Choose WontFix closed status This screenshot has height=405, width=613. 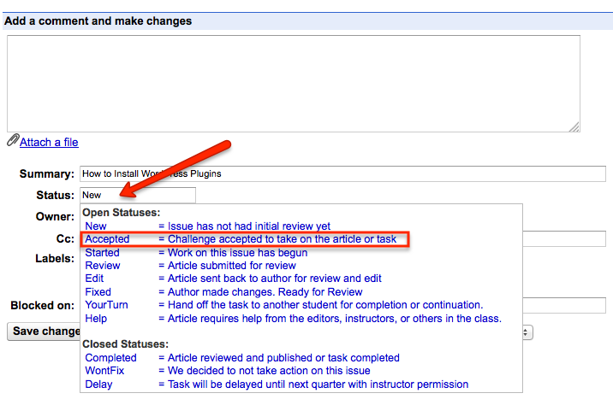pos(105,371)
